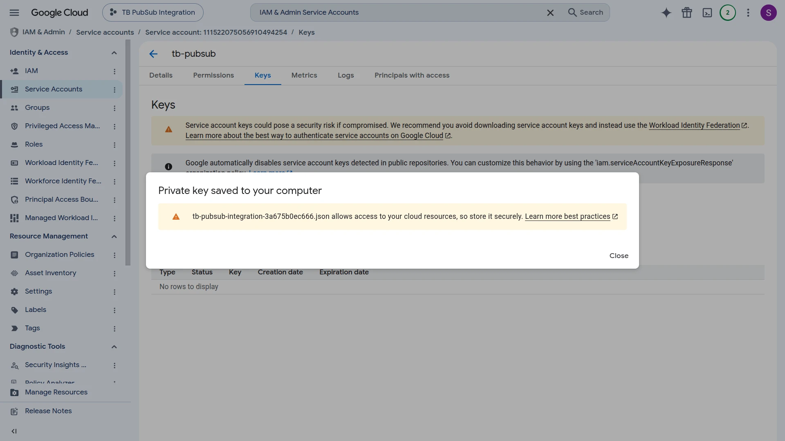Open the Learn more best practices link
The image size is (785, 441).
[x=571, y=216]
